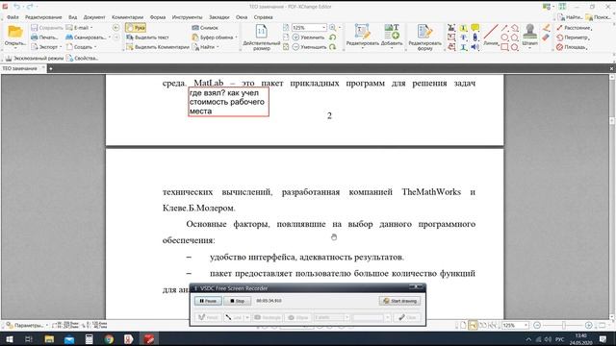Click the Печать print button
The height and width of the screenshot is (346, 616).
44,37
